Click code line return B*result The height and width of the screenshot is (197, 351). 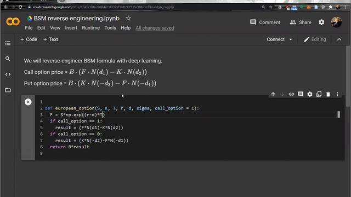[x=70, y=147]
